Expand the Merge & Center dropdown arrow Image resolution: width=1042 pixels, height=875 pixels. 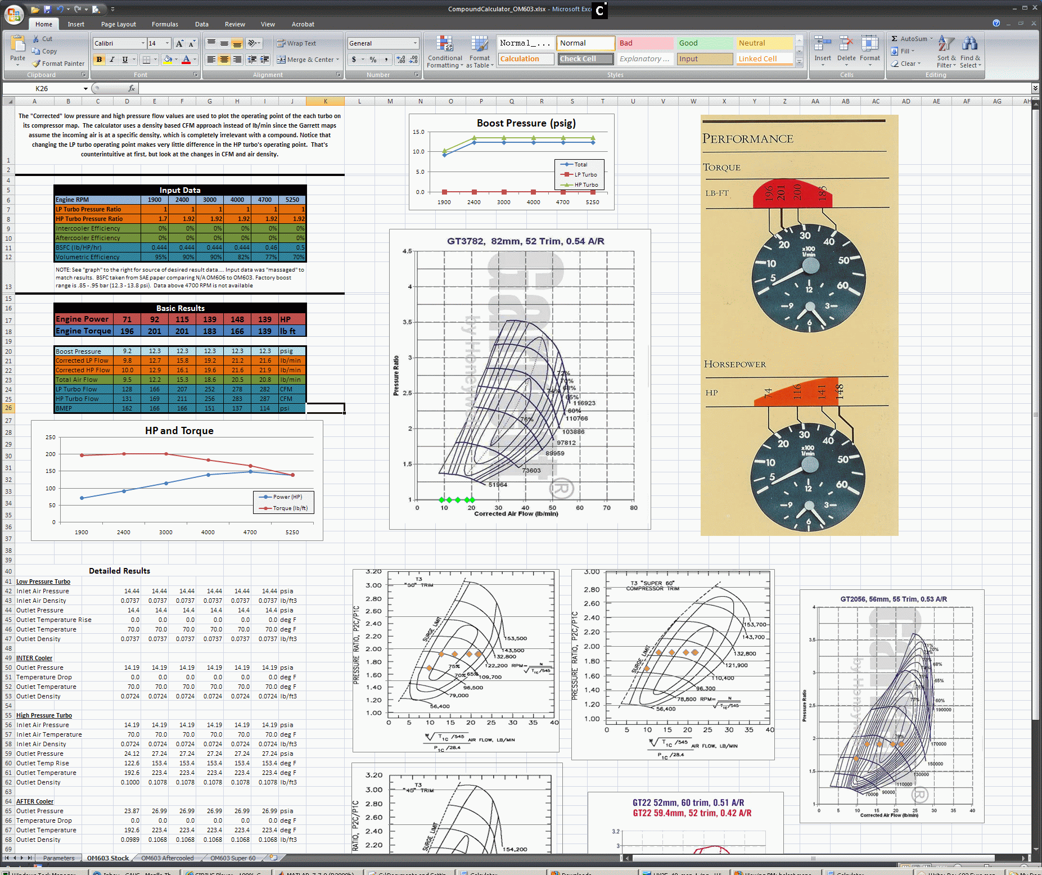pos(337,59)
